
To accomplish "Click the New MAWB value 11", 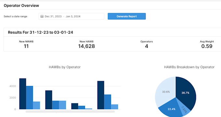I will (x=26, y=46).
